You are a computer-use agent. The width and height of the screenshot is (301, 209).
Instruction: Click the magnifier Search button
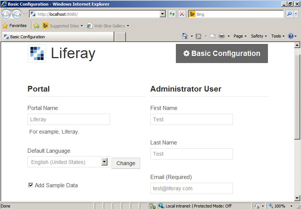(x=289, y=14)
